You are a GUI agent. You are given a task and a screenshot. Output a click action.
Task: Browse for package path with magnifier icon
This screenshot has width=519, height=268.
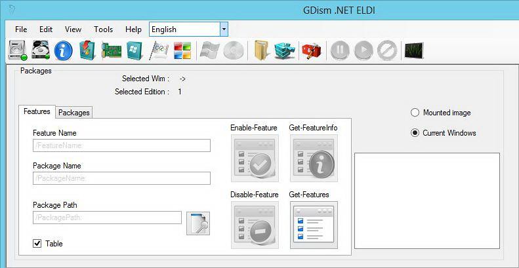pyautogui.click(x=198, y=223)
